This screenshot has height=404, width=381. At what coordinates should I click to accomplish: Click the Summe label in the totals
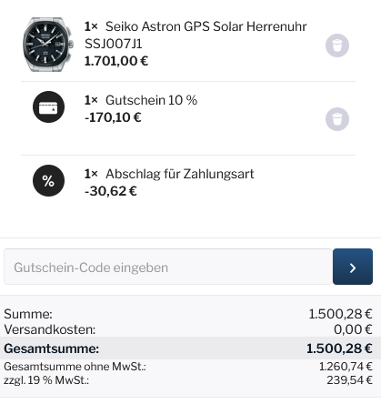[28, 314]
